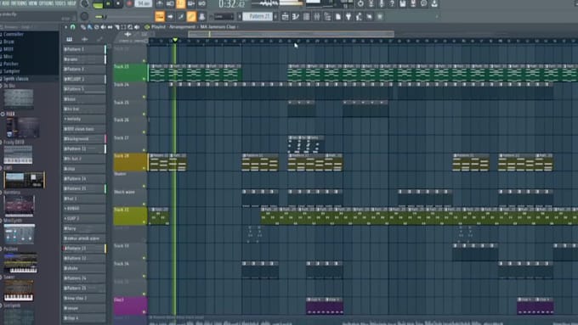Open the help question mark icon

(x=392, y=3)
